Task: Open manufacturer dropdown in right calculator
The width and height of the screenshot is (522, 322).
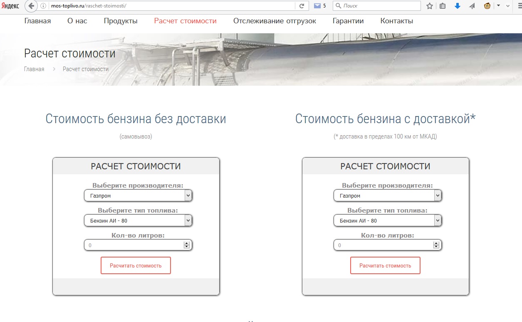Action: [388, 196]
